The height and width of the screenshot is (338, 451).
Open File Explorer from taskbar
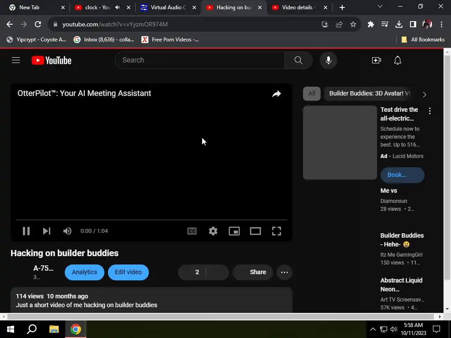(54, 329)
